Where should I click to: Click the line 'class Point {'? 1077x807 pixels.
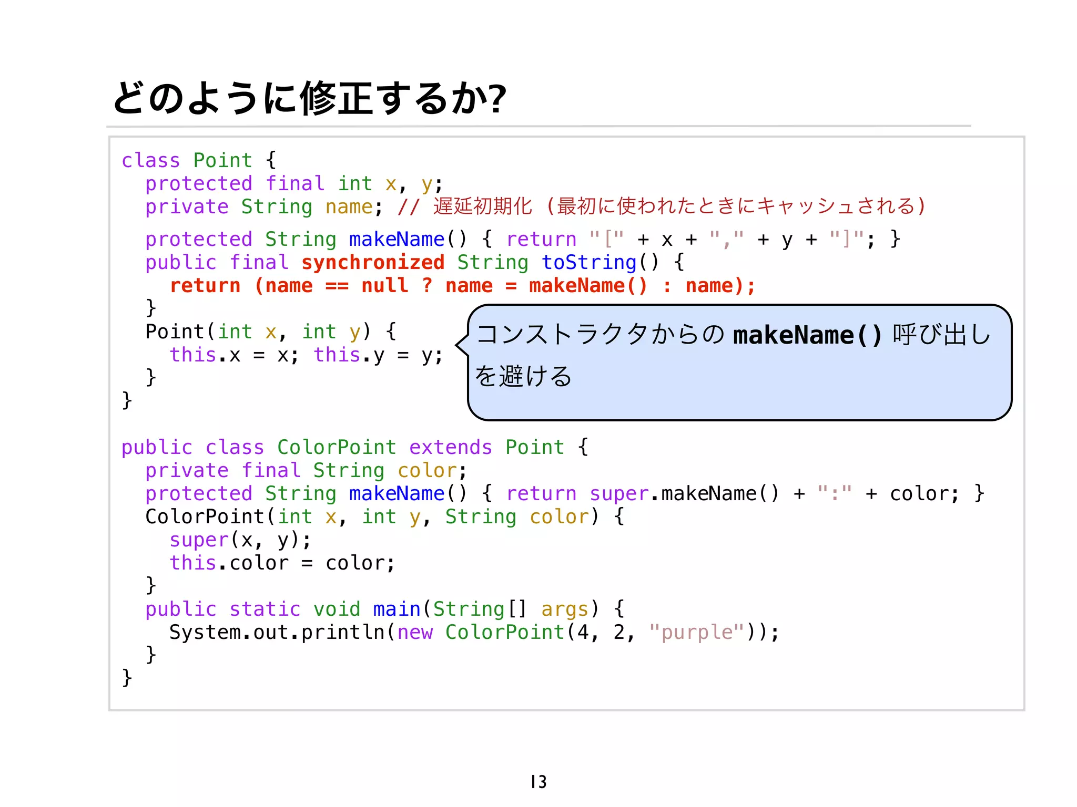tap(199, 160)
